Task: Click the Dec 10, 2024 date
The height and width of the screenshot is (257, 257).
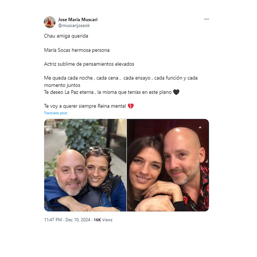Action: click(78, 220)
